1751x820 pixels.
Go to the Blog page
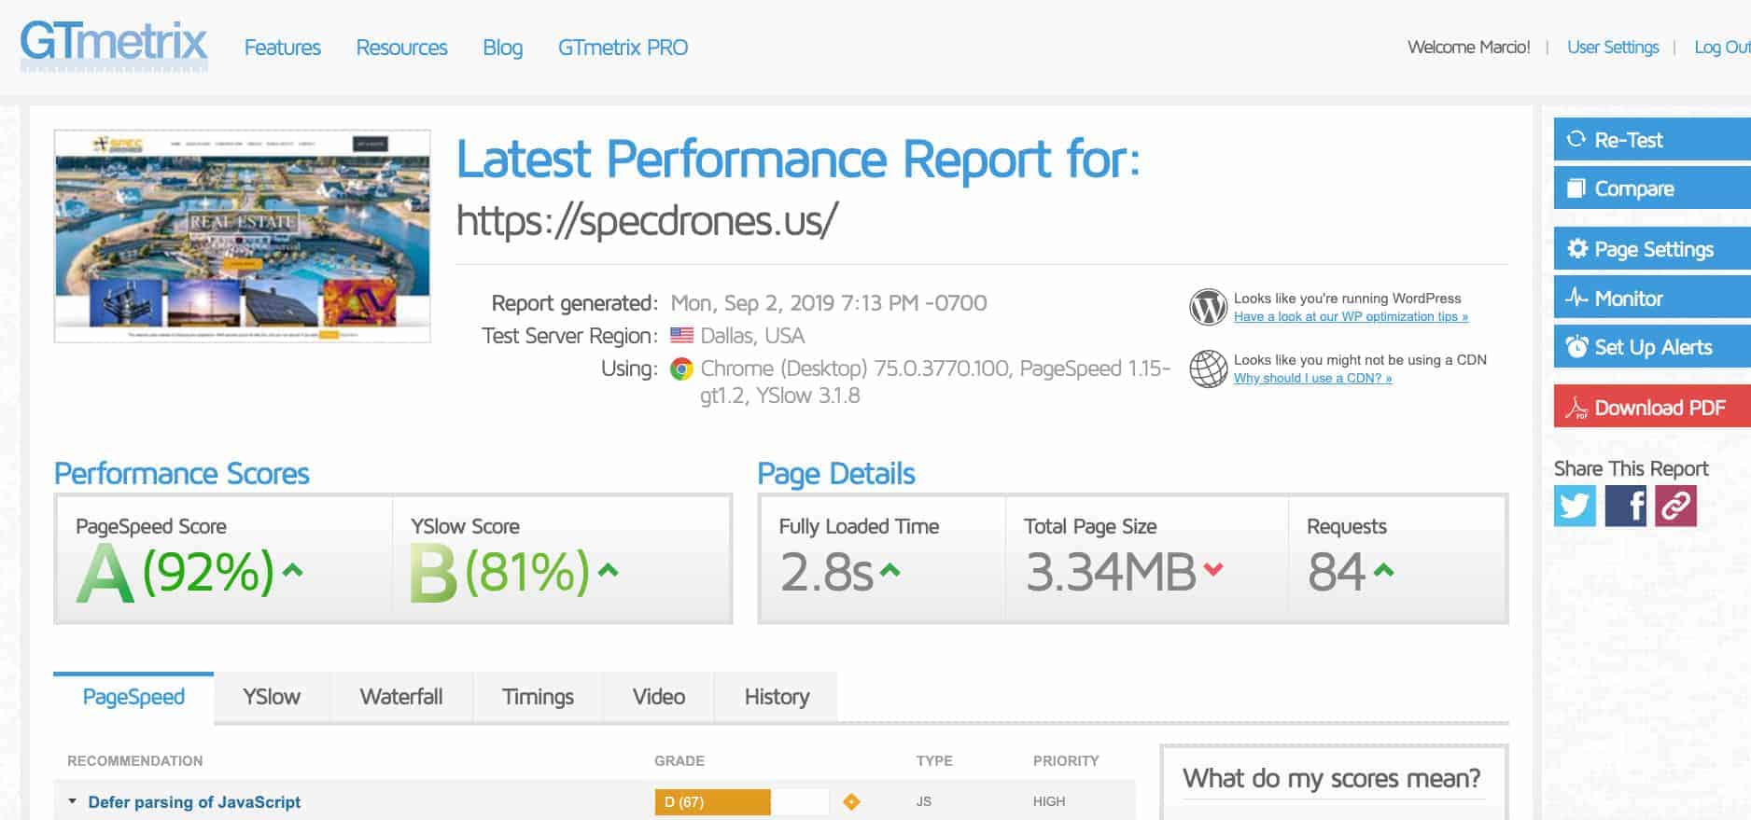pos(502,48)
